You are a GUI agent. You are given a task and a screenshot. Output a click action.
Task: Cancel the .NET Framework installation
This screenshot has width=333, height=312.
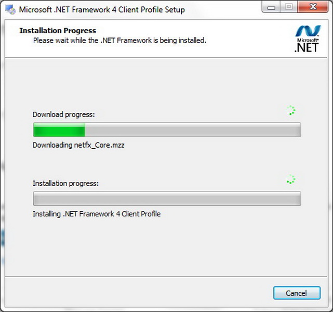pyautogui.click(x=296, y=293)
